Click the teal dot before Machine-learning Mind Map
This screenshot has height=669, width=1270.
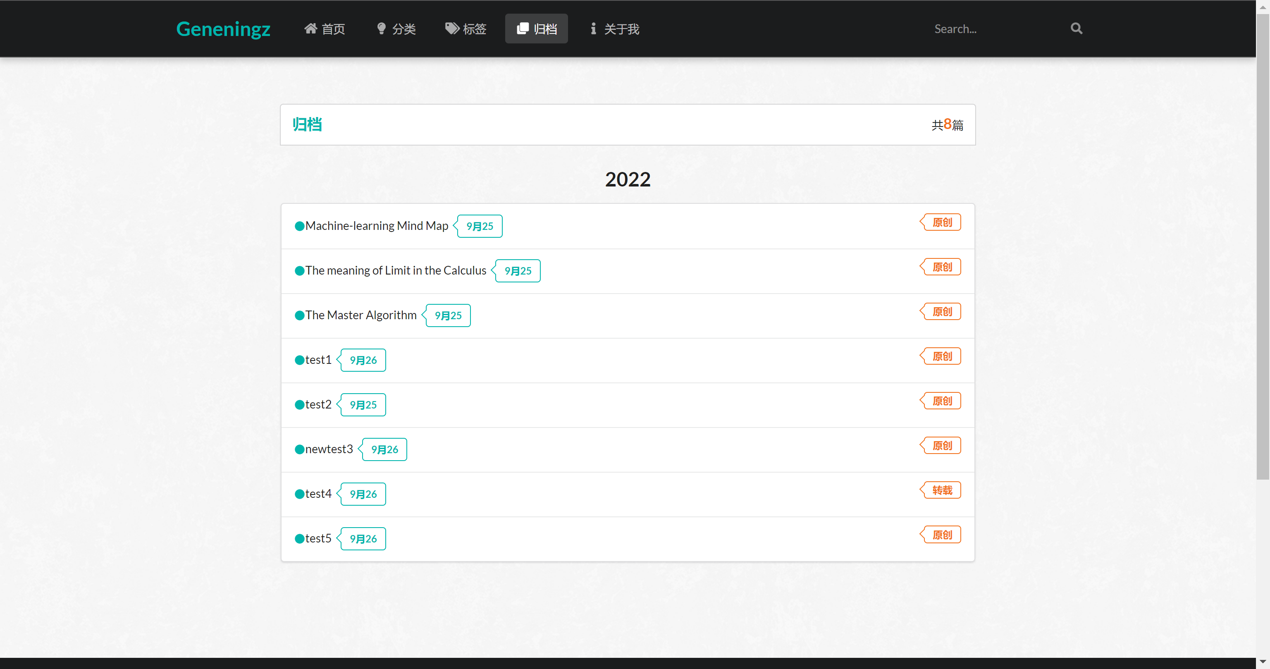coord(299,226)
